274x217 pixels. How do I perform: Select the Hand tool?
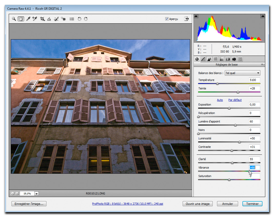point(21,19)
